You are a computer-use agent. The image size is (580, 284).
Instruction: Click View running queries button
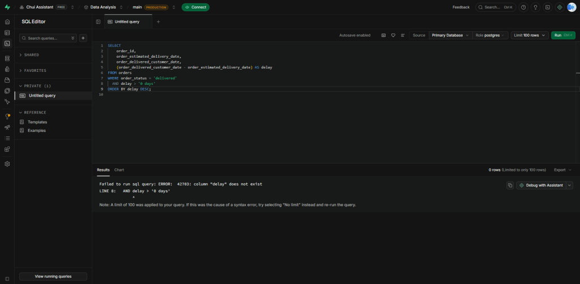click(53, 276)
